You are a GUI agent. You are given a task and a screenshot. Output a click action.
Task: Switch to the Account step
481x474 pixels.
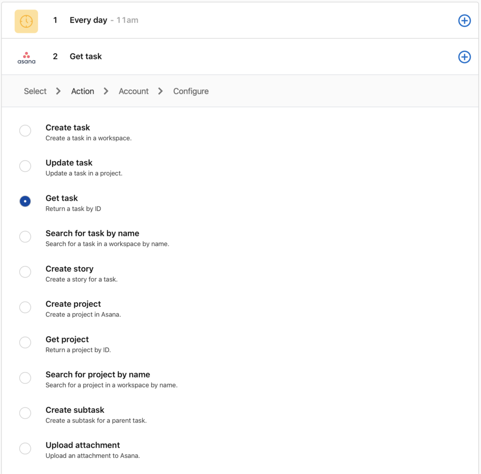pyautogui.click(x=133, y=91)
